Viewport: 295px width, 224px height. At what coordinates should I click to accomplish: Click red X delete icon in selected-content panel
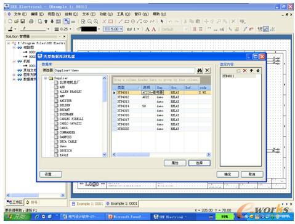click(244, 71)
